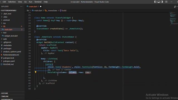The height and width of the screenshot is (100, 178).
Task: Click the highlighted 'columns' placeholder on line 42
Action: tap(72, 72)
